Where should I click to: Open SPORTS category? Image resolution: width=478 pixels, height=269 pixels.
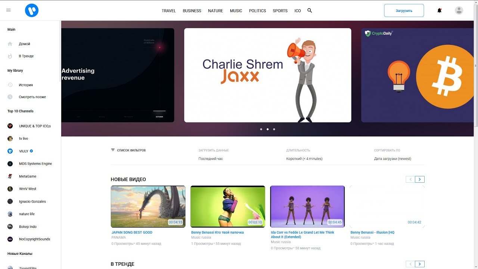[280, 11]
